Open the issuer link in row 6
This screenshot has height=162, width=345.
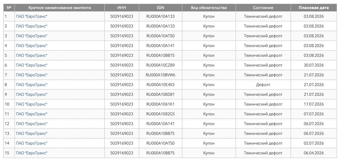31,65
